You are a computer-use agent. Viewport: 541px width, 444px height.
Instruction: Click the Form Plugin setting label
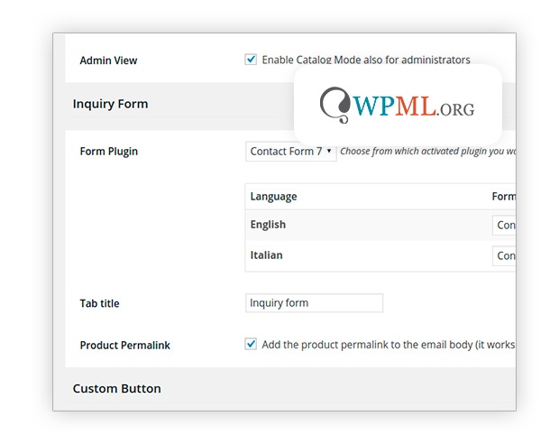click(109, 152)
